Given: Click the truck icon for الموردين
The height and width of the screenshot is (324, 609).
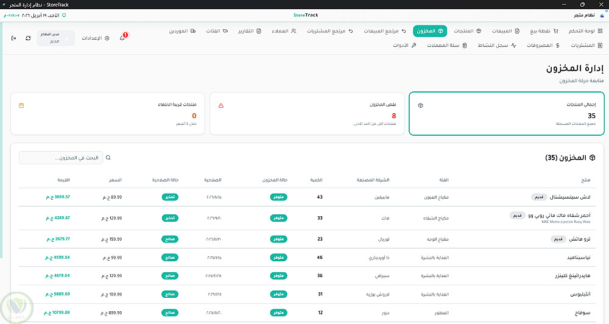Looking at the screenshot, I should pyautogui.click(x=193, y=31).
